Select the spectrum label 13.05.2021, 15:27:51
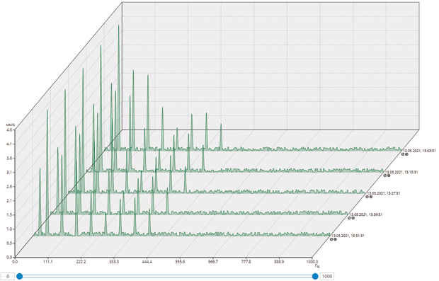This screenshot has width=439, height=281. coord(384,193)
